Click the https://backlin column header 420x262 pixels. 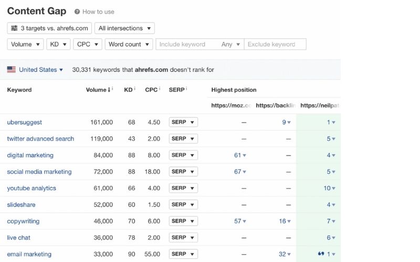click(276, 105)
